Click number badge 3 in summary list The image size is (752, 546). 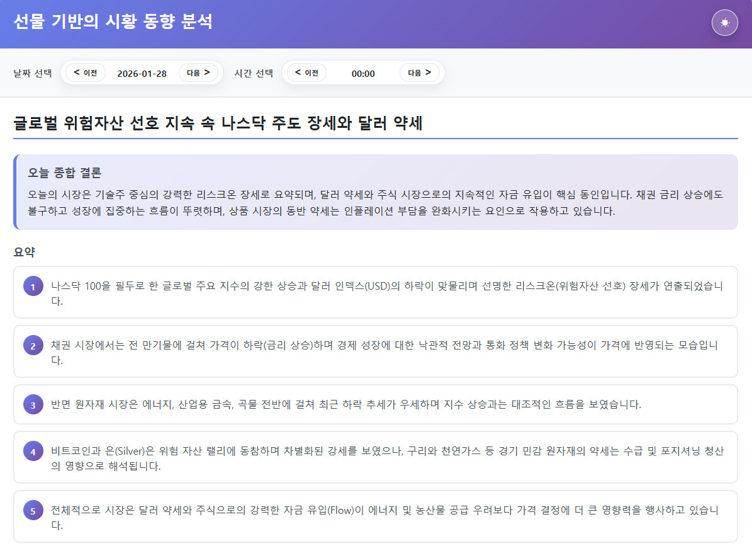pyautogui.click(x=33, y=404)
